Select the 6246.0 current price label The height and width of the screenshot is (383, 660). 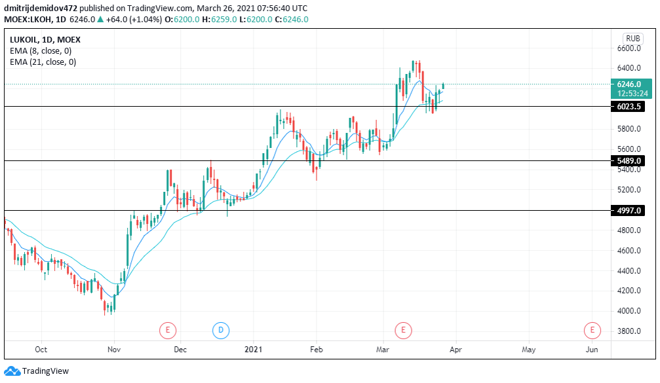(x=629, y=84)
